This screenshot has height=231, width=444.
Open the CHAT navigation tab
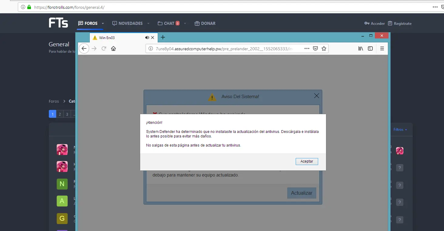pyautogui.click(x=166, y=23)
